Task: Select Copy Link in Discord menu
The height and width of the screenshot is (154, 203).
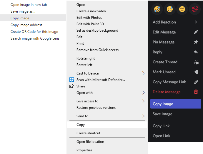Action: [x=161, y=126]
